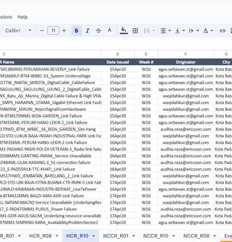Open the text color picker
Screen dimensions: 232x242
[x=110, y=31]
